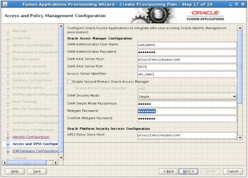Click the Database Configuration step
Screen dimensions: 248x178
point(32,80)
